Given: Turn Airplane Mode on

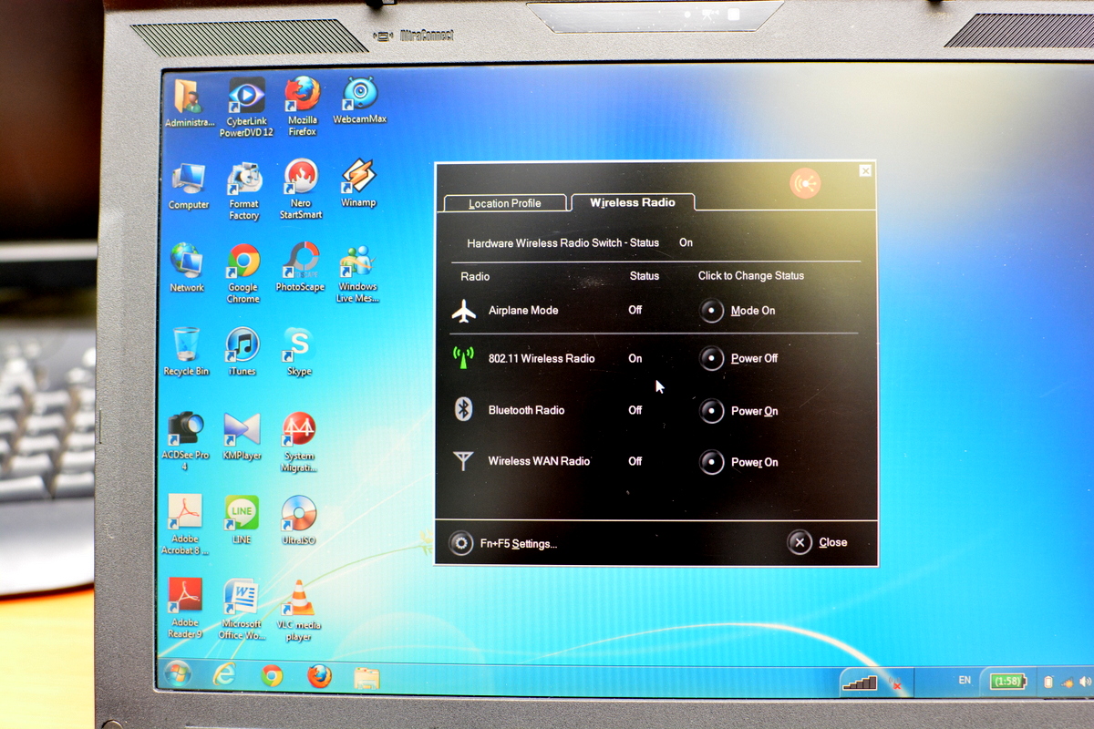Looking at the screenshot, I should pyautogui.click(x=712, y=311).
